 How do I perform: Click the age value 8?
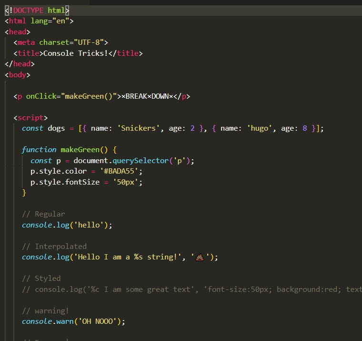(305, 128)
